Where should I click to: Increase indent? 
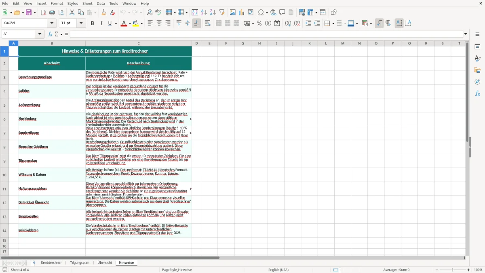(308, 23)
